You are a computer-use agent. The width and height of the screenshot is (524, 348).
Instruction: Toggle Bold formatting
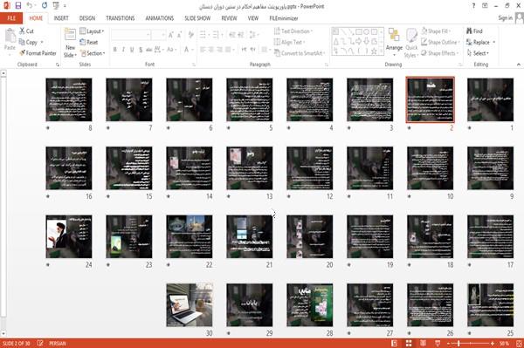pos(115,50)
